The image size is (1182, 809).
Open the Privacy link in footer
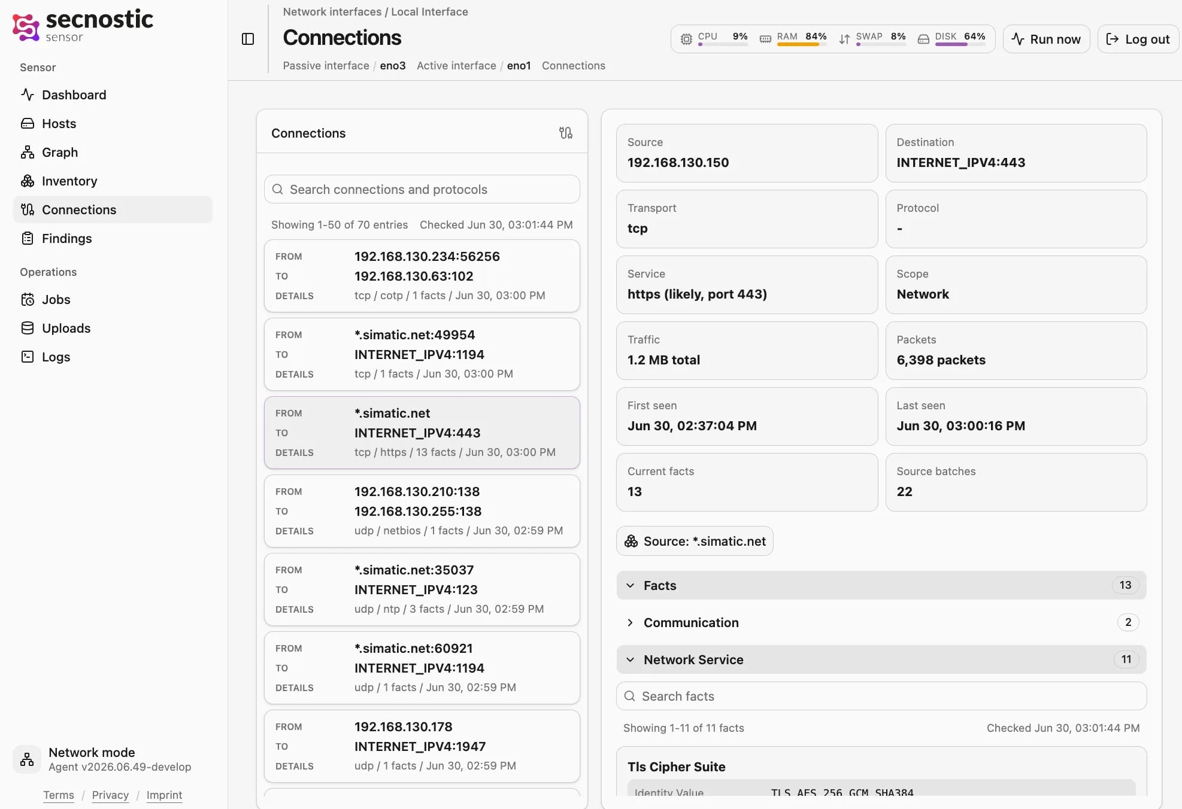click(110, 795)
